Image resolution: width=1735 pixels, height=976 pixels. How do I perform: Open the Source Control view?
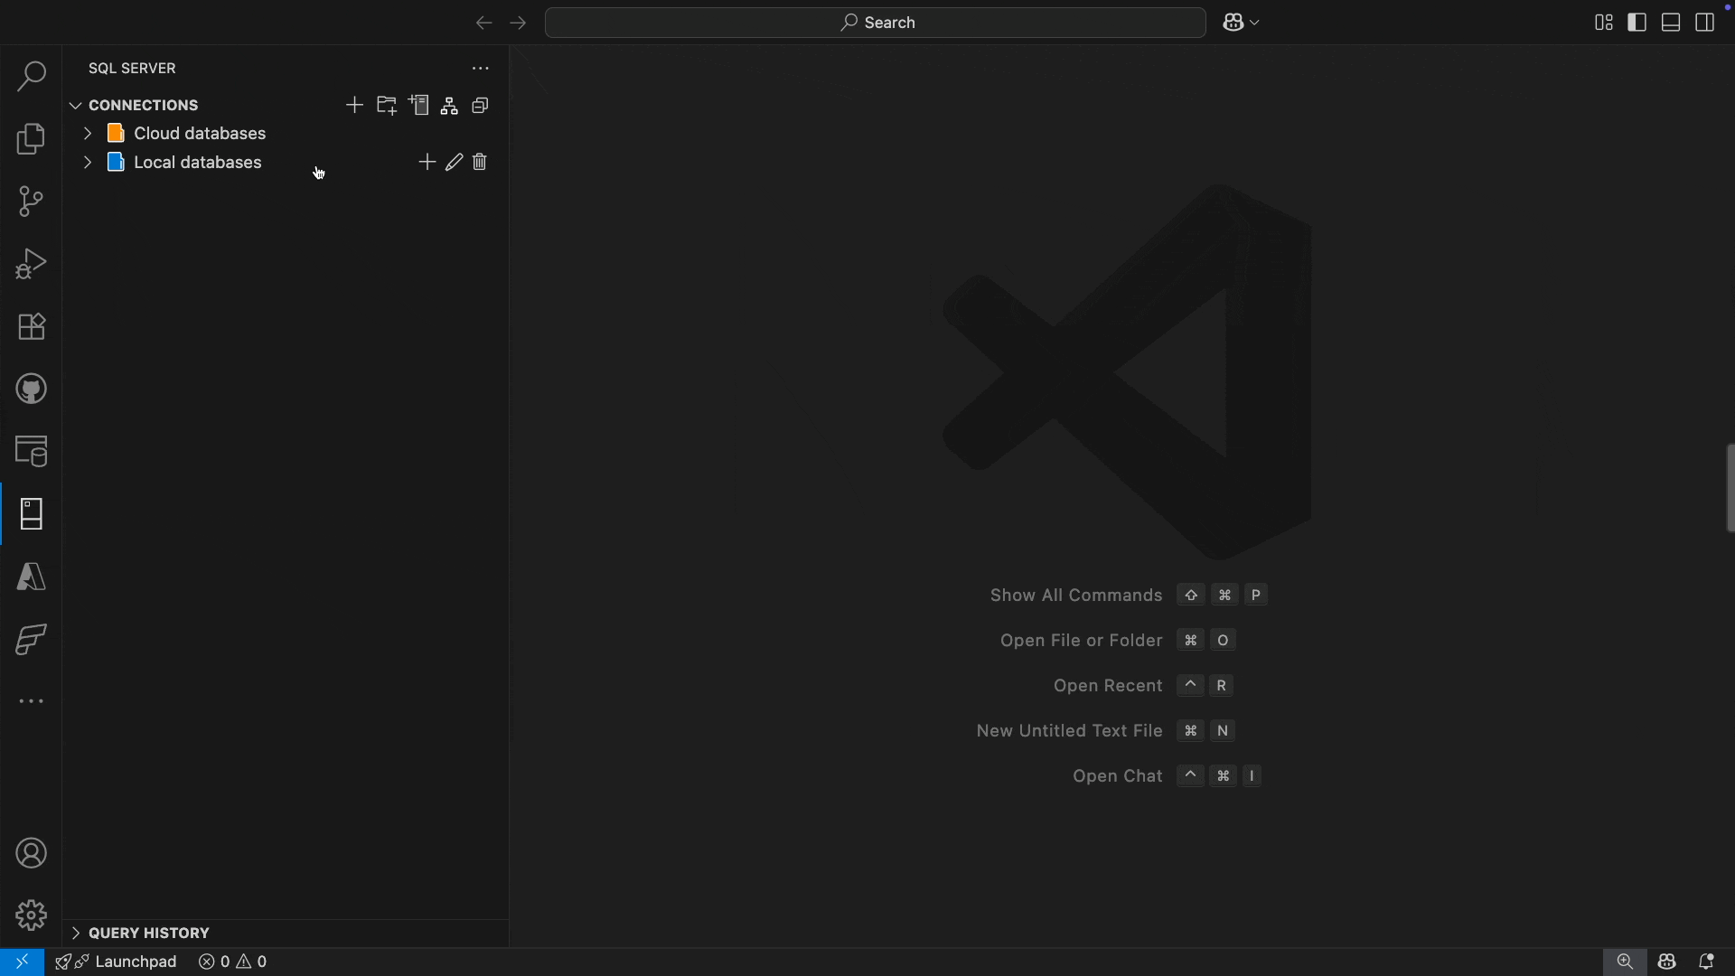coord(32,202)
